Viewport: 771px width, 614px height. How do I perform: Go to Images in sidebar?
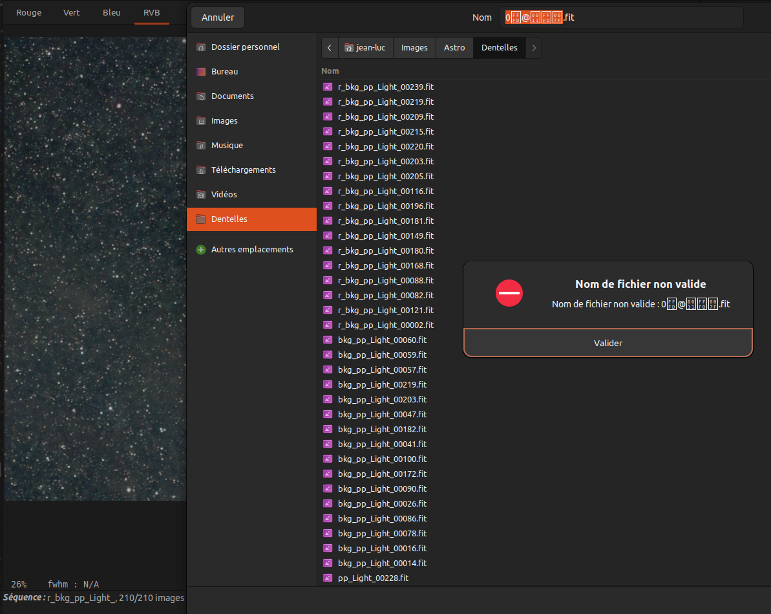[252, 120]
